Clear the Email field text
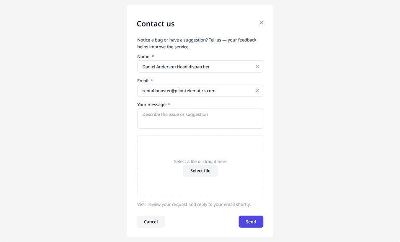 (257, 91)
